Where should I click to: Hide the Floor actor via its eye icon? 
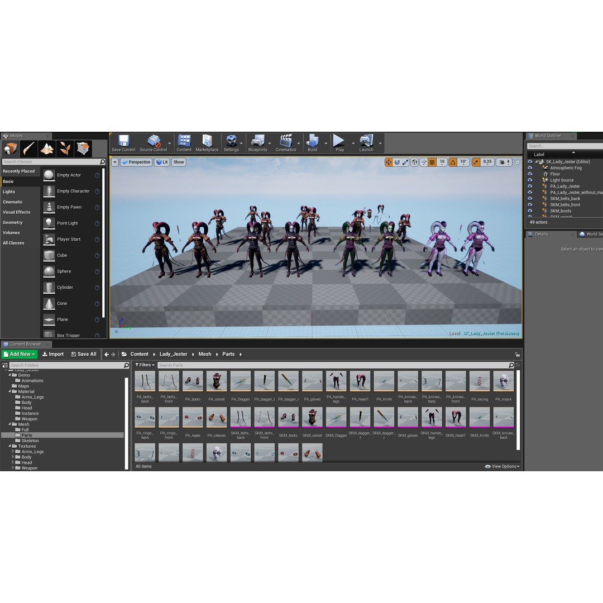(530, 174)
